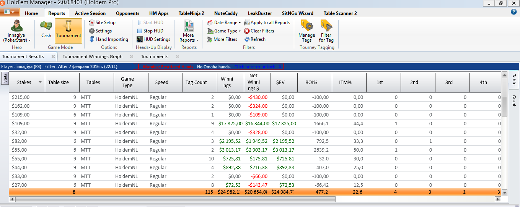
Task: Open the Home ribbon tab
Action: tap(31, 13)
